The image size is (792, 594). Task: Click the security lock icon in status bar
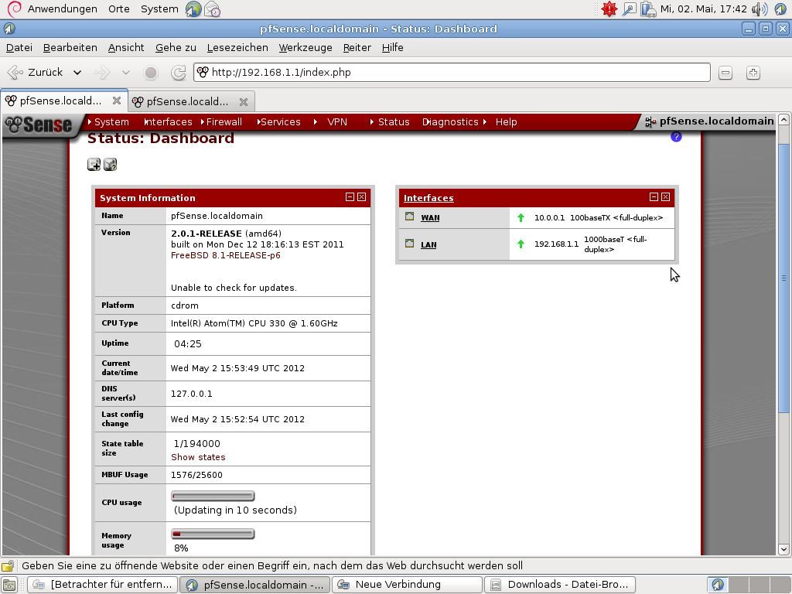coord(8,565)
